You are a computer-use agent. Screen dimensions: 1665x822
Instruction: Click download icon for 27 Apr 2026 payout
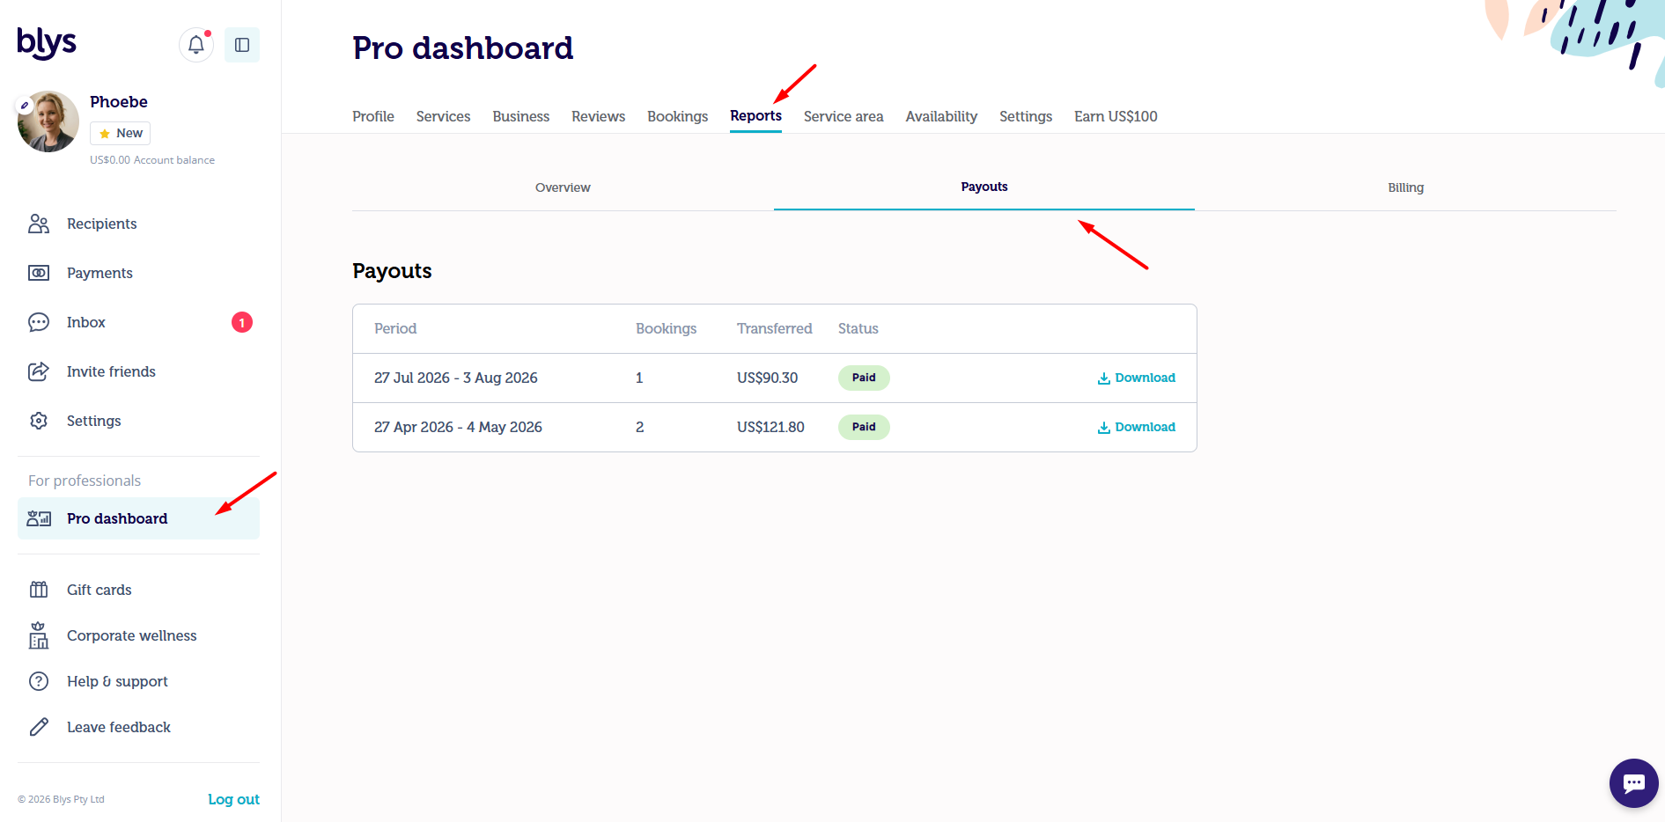(x=1104, y=428)
